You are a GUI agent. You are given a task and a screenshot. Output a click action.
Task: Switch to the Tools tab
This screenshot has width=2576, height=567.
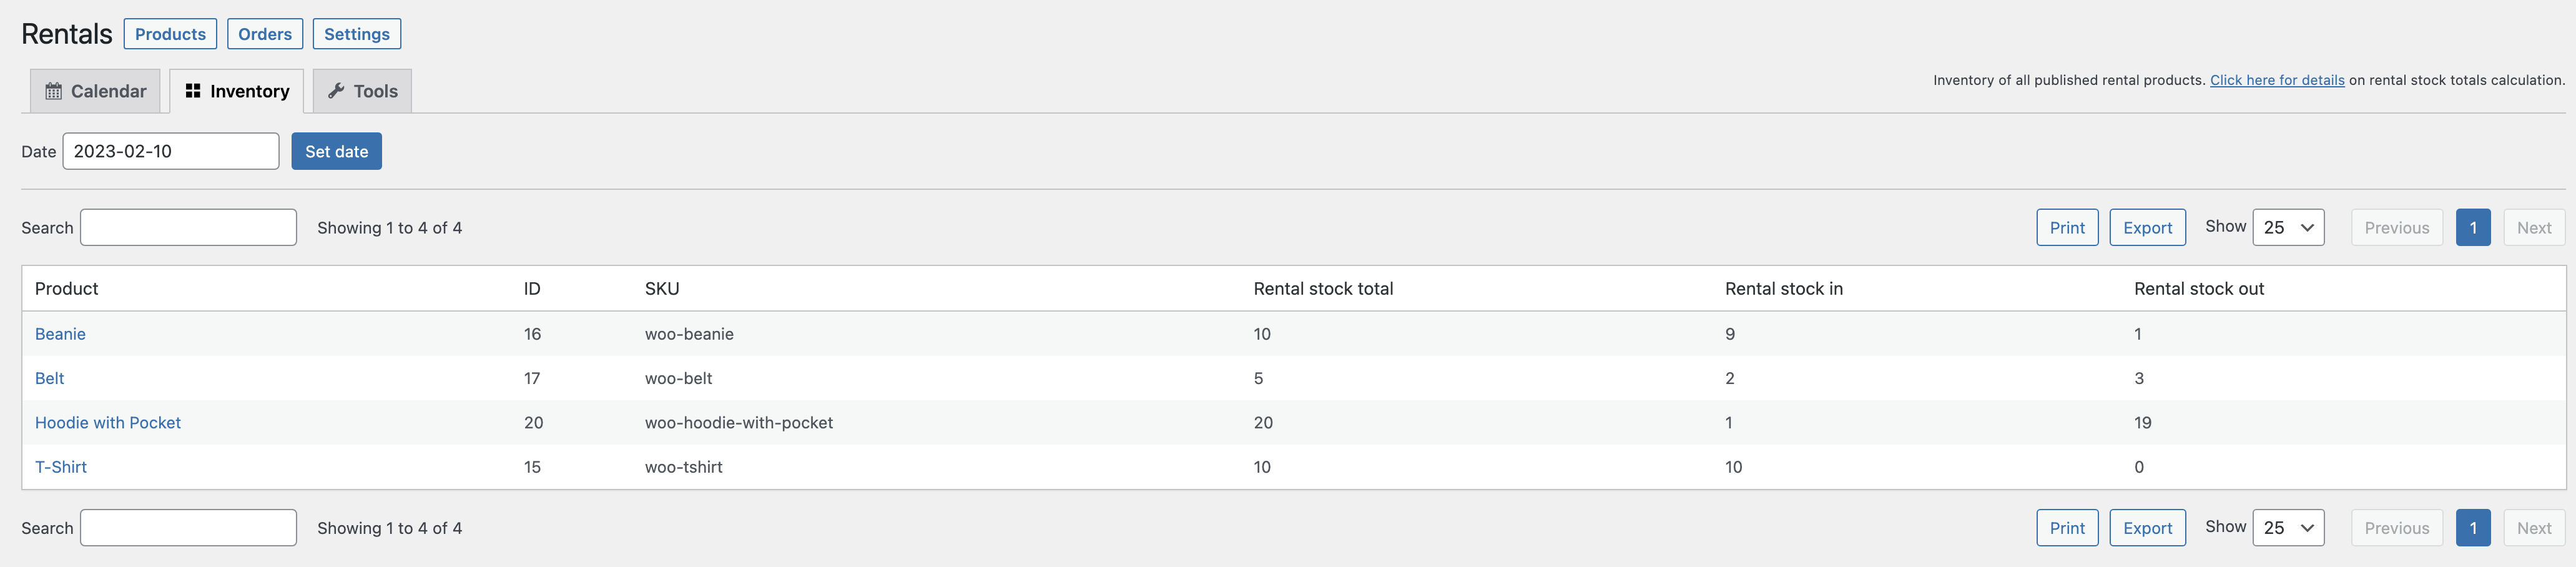tap(362, 91)
